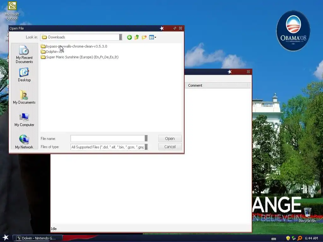Screen dimensions: 323x242
Task: Open the Recycle Bin desktop icon
Action: (x=307, y=215)
